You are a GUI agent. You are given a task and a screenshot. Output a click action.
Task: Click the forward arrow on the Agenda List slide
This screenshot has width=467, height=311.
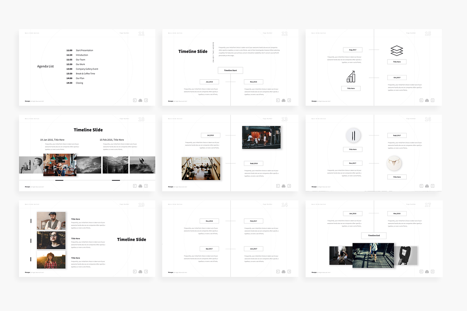coord(146,100)
